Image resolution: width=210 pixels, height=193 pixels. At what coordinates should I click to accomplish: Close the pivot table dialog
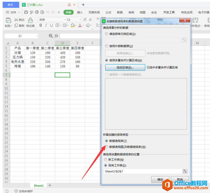pos(185,20)
